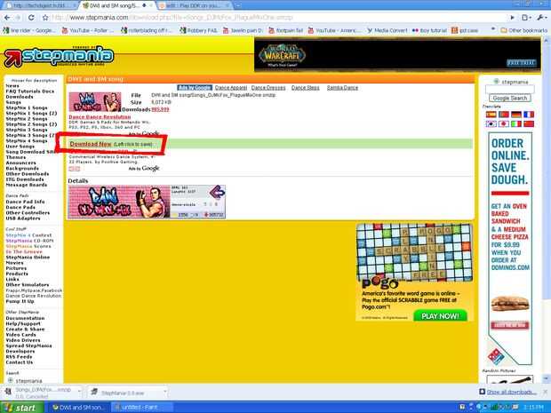Bookmark this page with the star icon
The image size is (551, 413).
45,18
